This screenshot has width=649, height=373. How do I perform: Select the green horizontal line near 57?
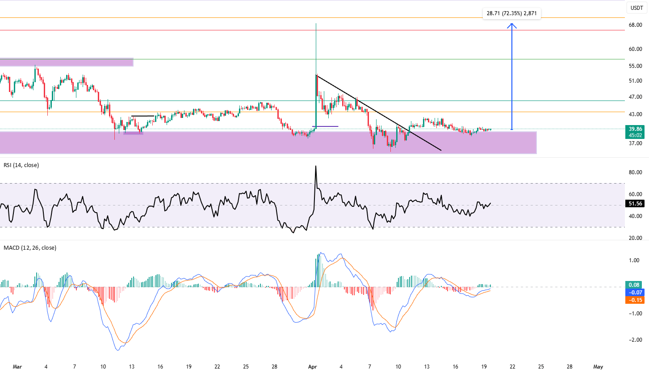coord(312,59)
